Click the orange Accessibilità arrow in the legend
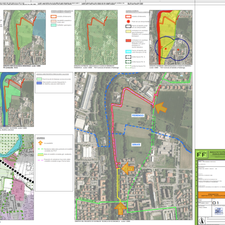The image size is (225, 225). coord(40,143)
